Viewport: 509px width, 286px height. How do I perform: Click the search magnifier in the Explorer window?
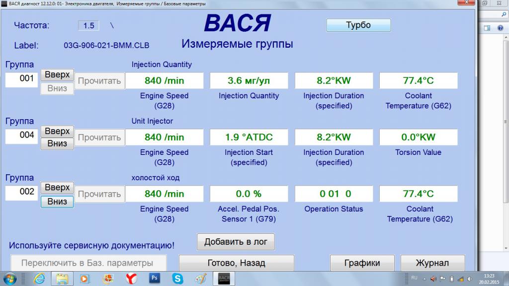[x=504, y=14]
